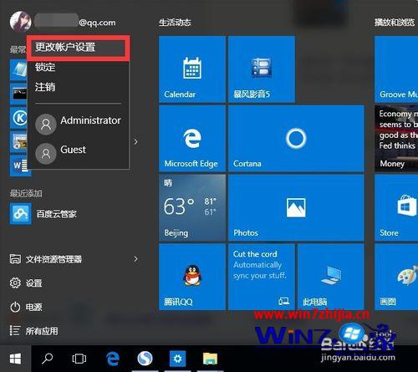Open the Calendar tile
This screenshot has width=418, height=372.
pos(192,69)
